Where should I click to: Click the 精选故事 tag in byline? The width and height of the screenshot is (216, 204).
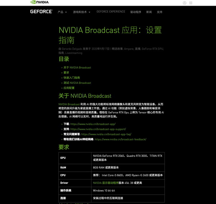pos(117,49)
